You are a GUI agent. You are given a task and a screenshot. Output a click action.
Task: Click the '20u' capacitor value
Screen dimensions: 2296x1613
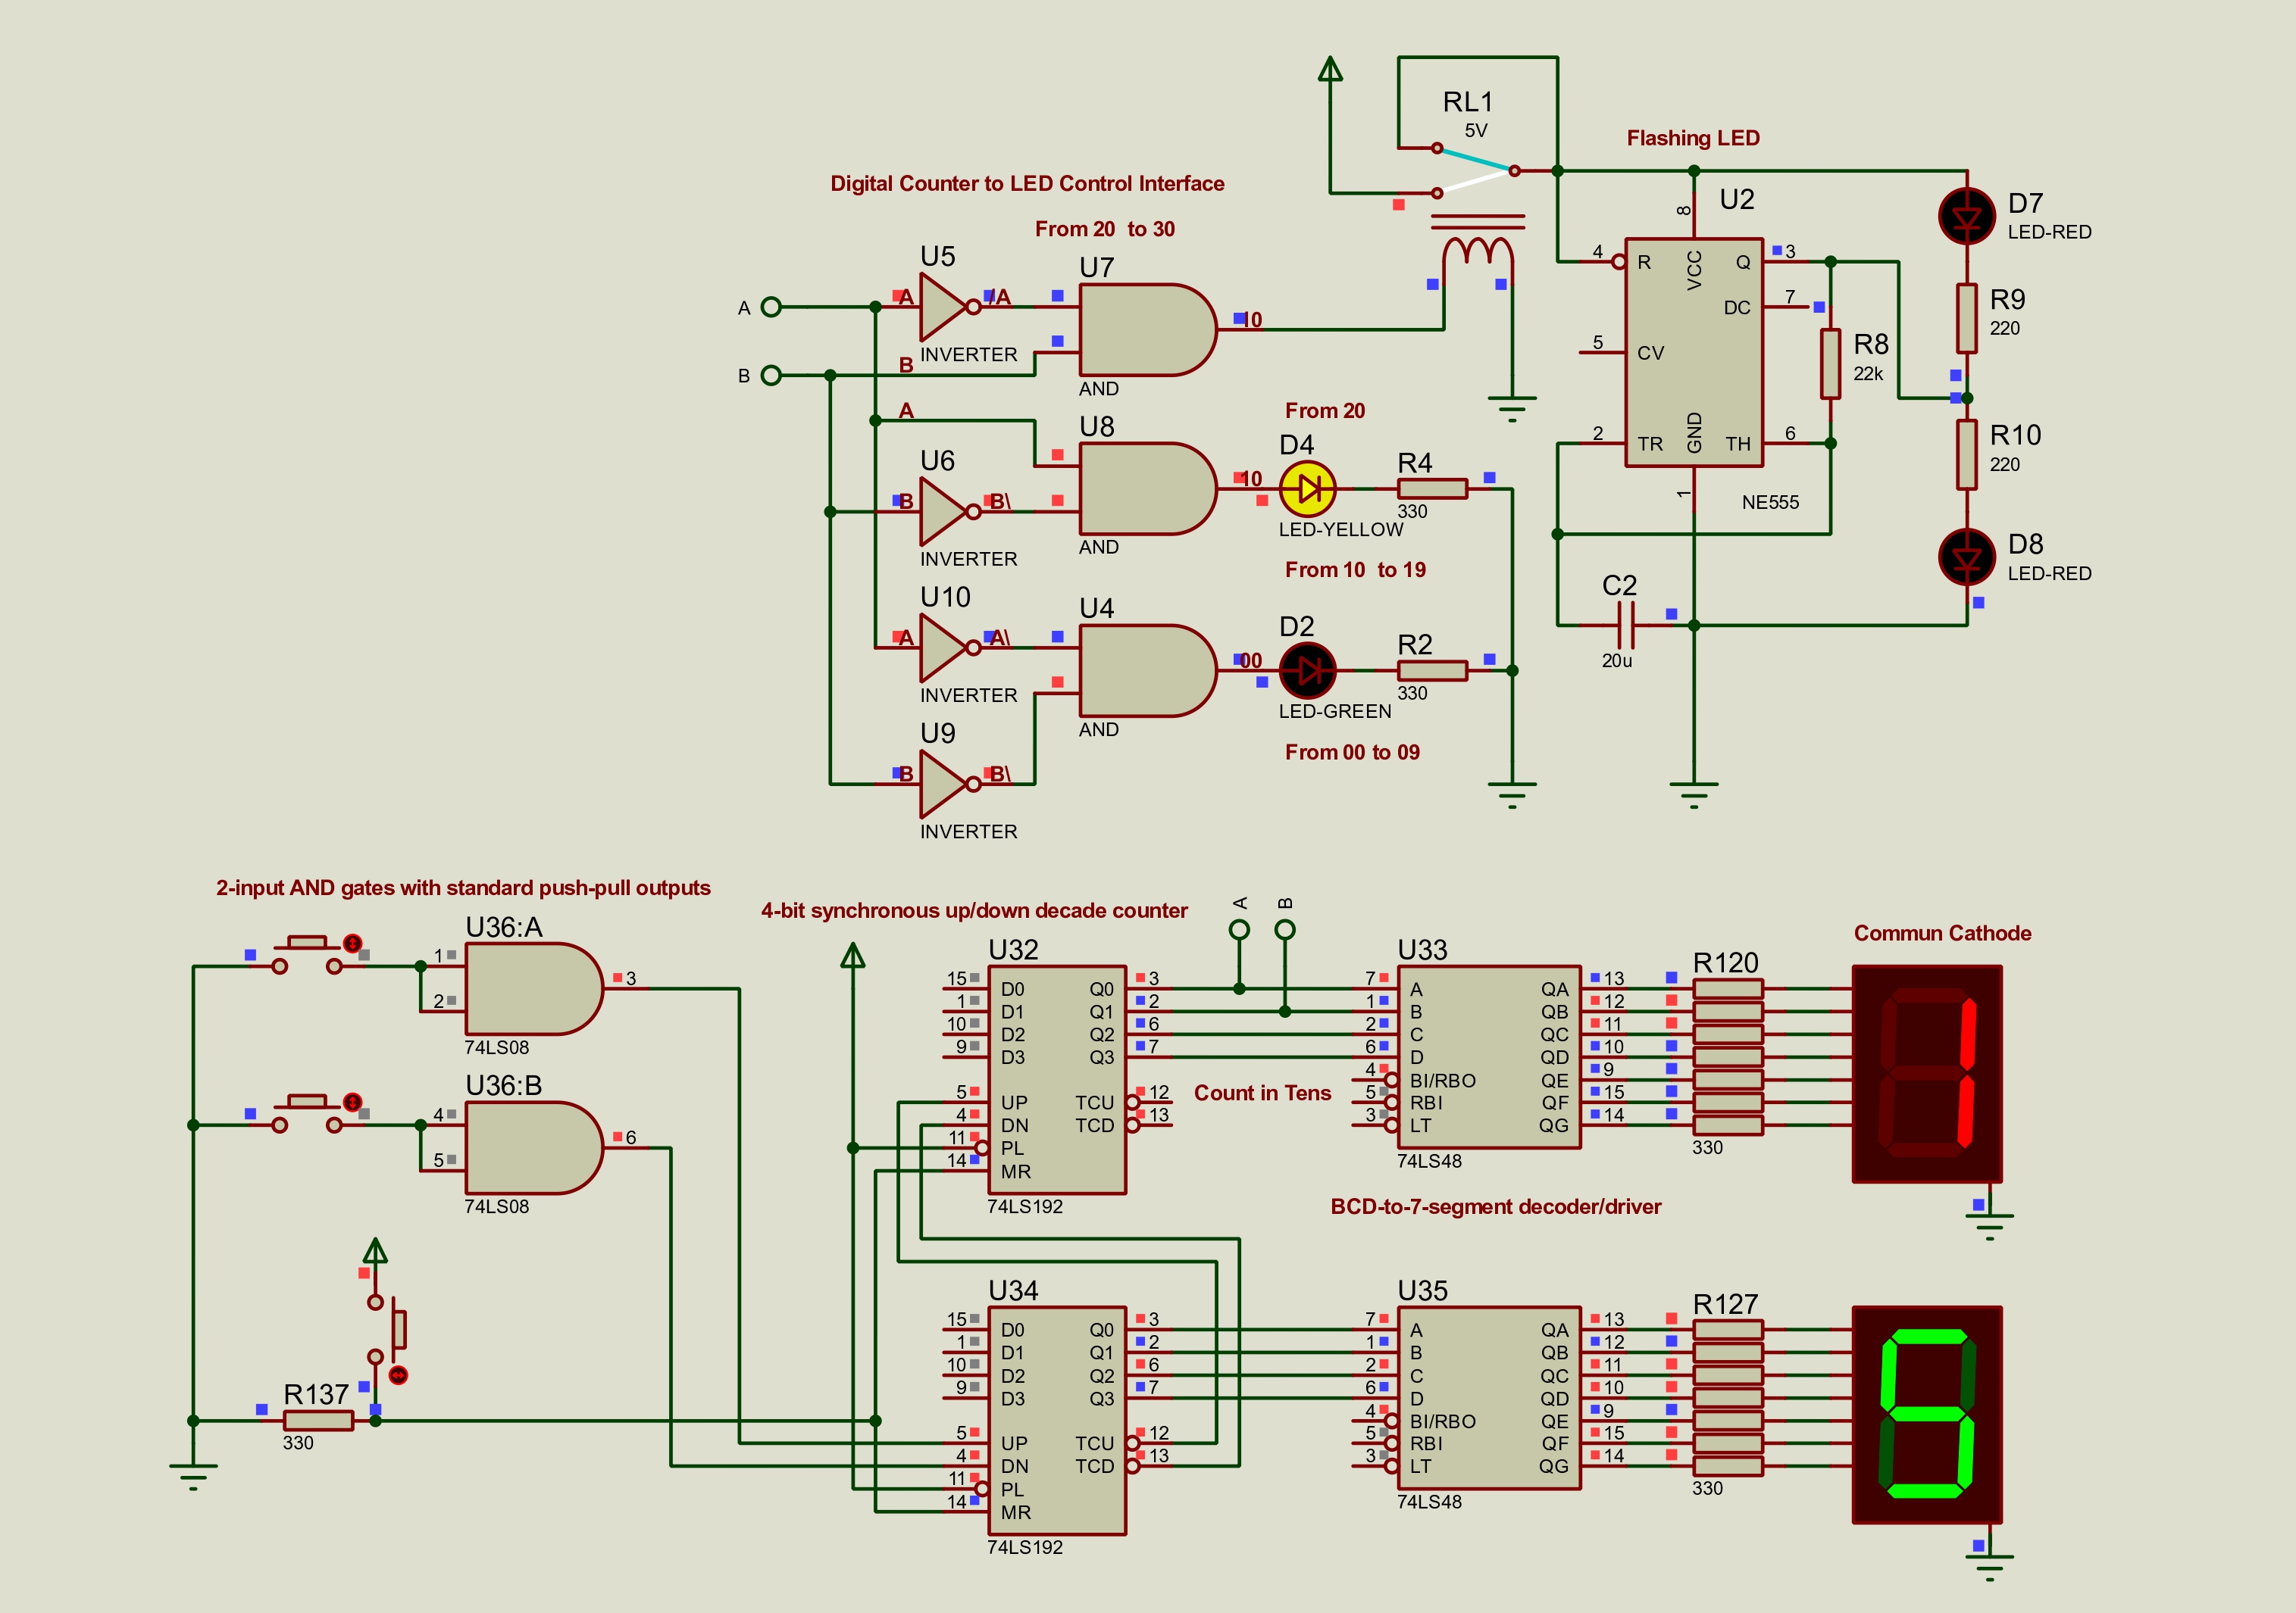[1616, 660]
